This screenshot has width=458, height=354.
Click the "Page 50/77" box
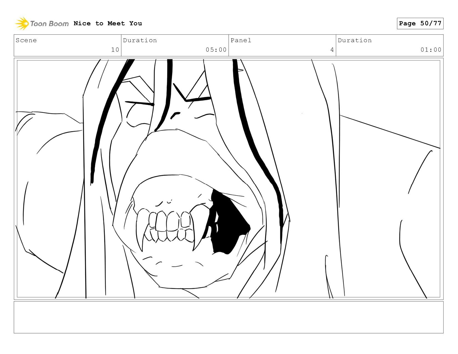tap(420, 23)
